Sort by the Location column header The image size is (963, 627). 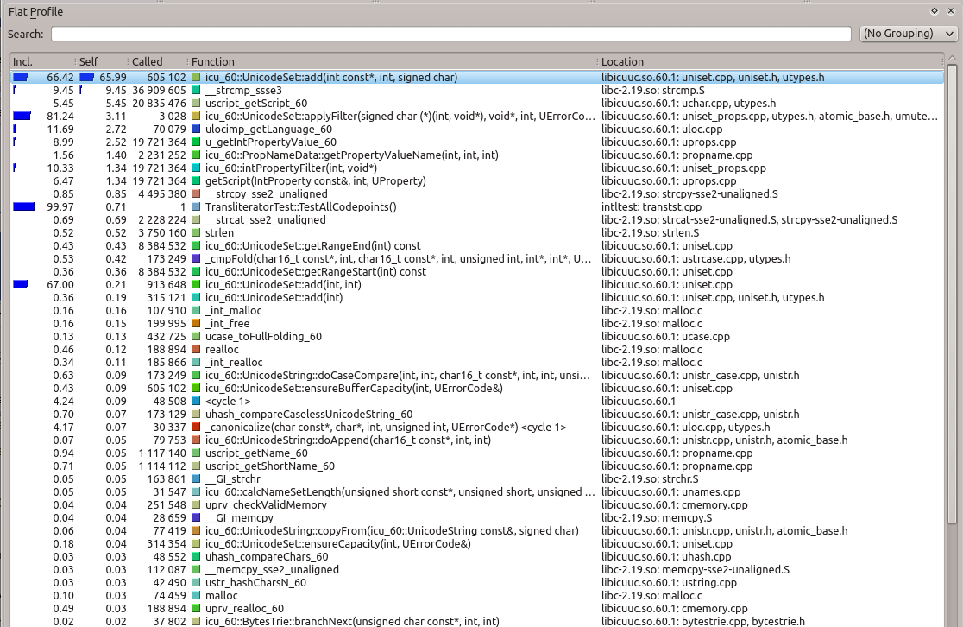click(768, 62)
